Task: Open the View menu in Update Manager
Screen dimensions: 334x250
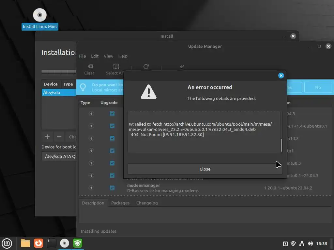Action: pyautogui.click(x=108, y=56)
